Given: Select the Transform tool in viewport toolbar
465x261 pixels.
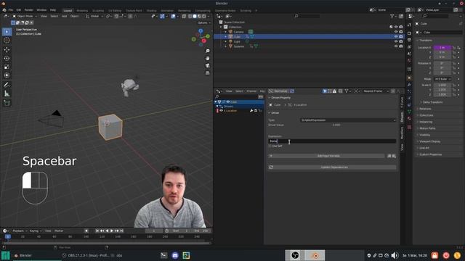Looking at the screenshot, I should click(x=7, y=75).
